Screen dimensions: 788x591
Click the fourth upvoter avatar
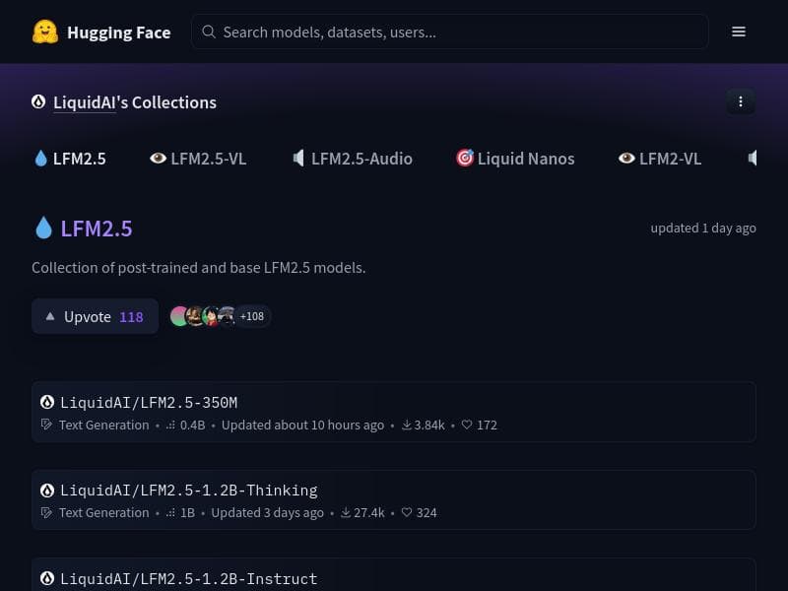click(x=227, y=316)
